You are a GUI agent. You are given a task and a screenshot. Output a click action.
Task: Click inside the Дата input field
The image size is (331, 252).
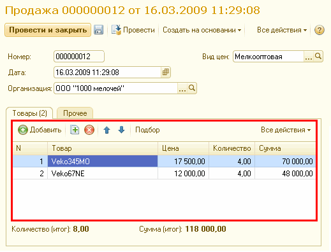pos(107,73)
